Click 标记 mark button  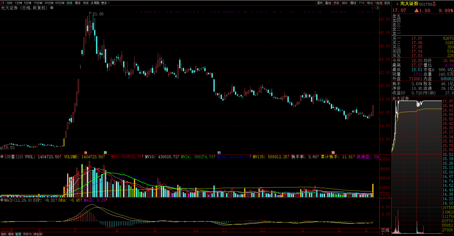click(x=370, y=3)
